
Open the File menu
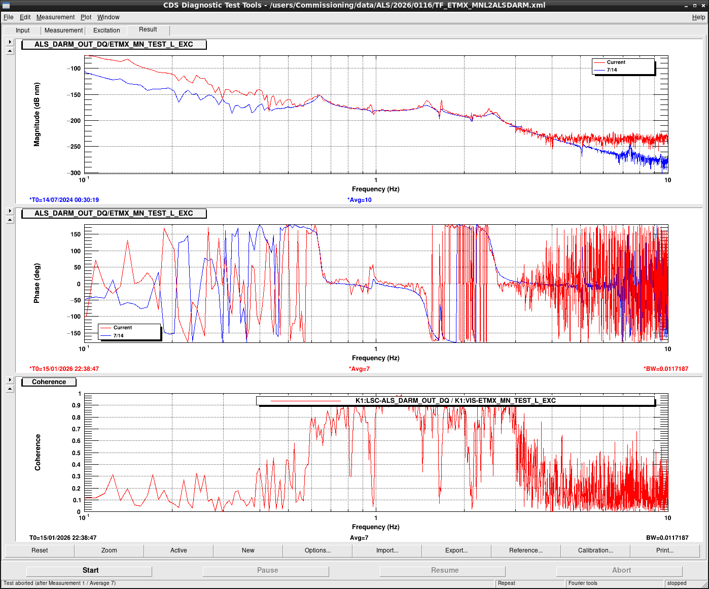(x=9, y=17)
